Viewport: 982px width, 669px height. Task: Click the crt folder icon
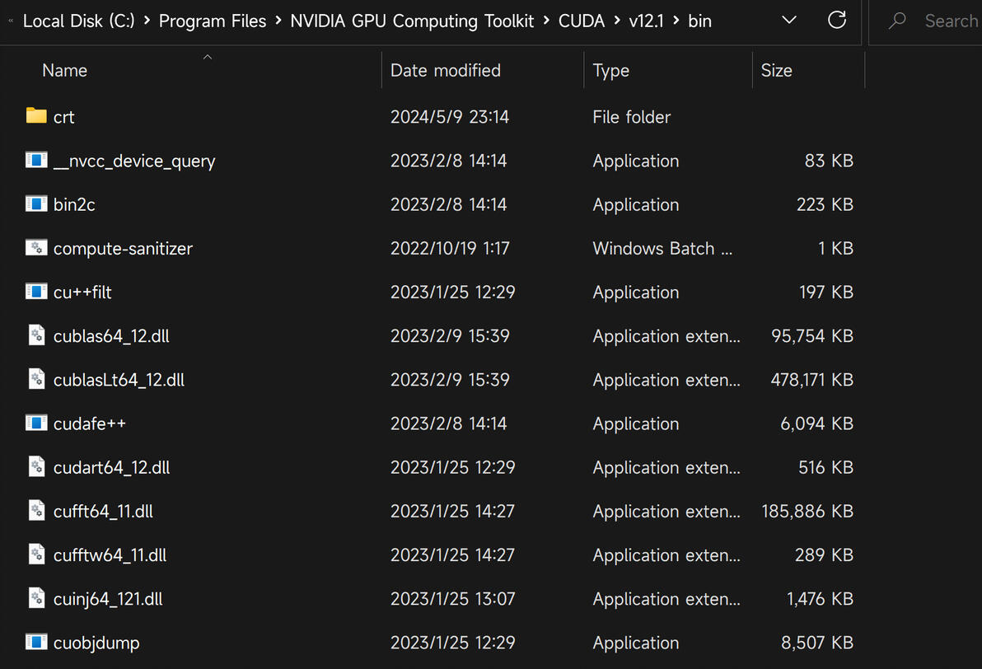tap(36, 116)
